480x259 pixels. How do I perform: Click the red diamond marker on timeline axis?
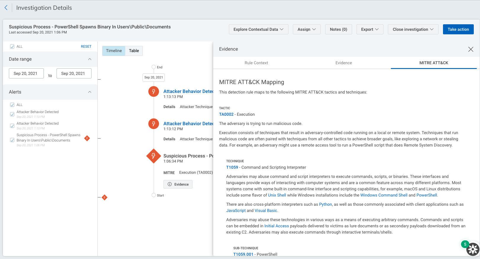tap(105, 197)
